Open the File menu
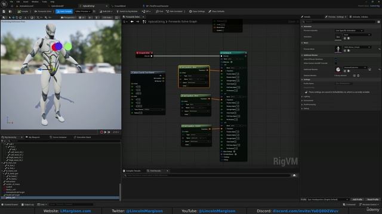 [x=11, y=2]
